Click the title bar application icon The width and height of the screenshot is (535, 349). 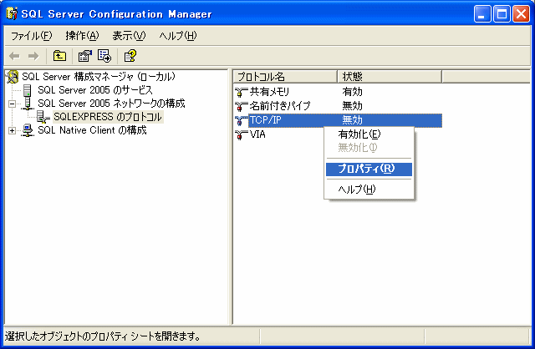[x=12, y=13]
